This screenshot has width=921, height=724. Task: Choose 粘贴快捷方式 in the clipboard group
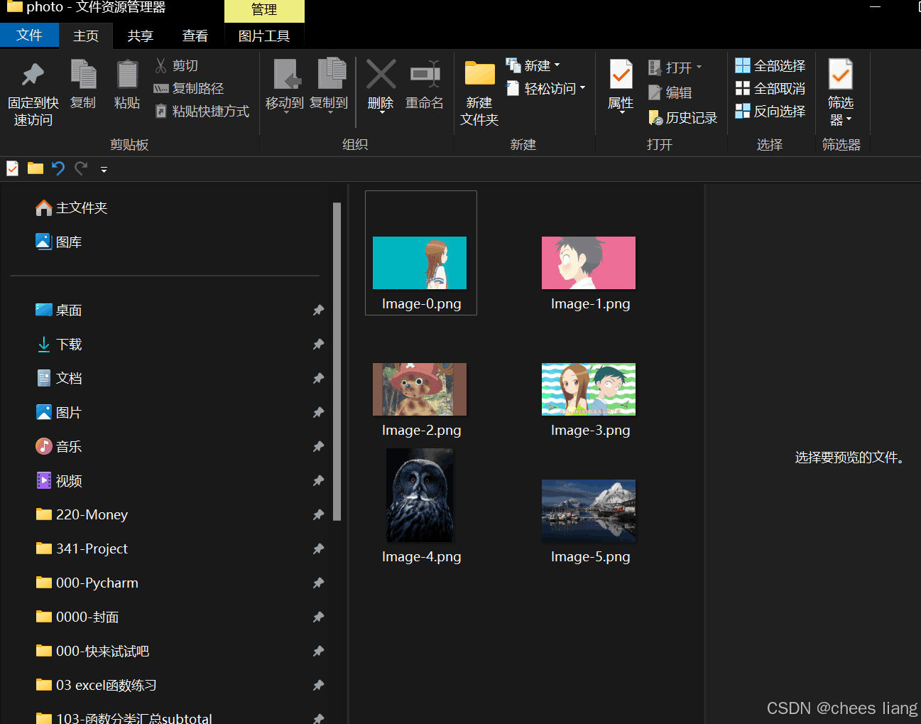(x=202, y=111)
